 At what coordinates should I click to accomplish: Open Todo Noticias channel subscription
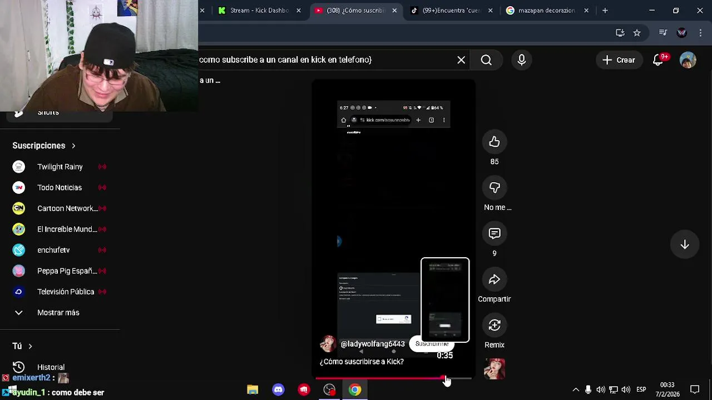(x=60, y=188)
